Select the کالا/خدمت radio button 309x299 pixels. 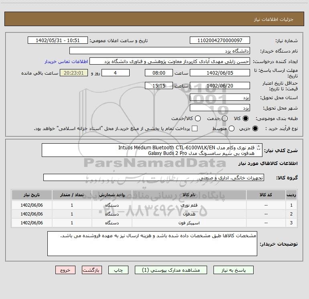click(198, 118)
